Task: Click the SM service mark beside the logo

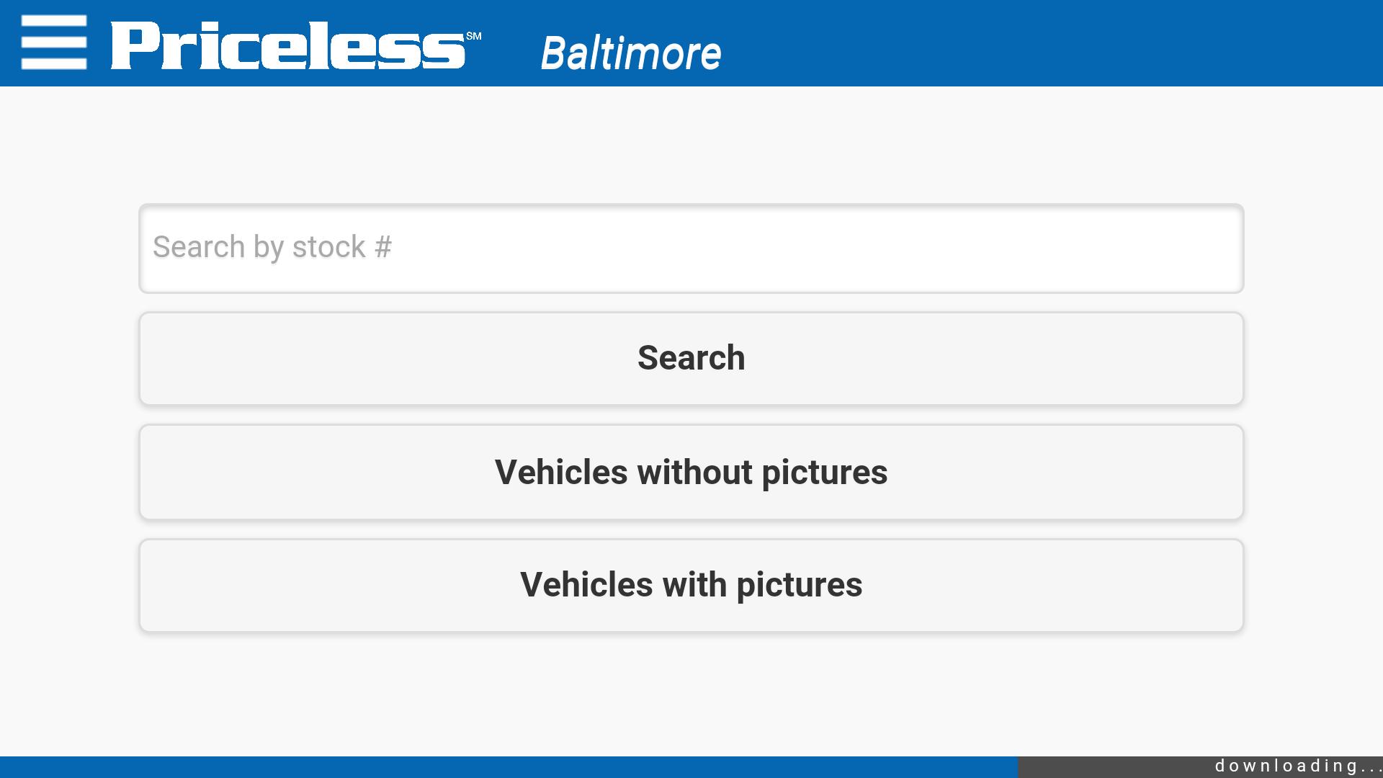Action: [473, 36]
